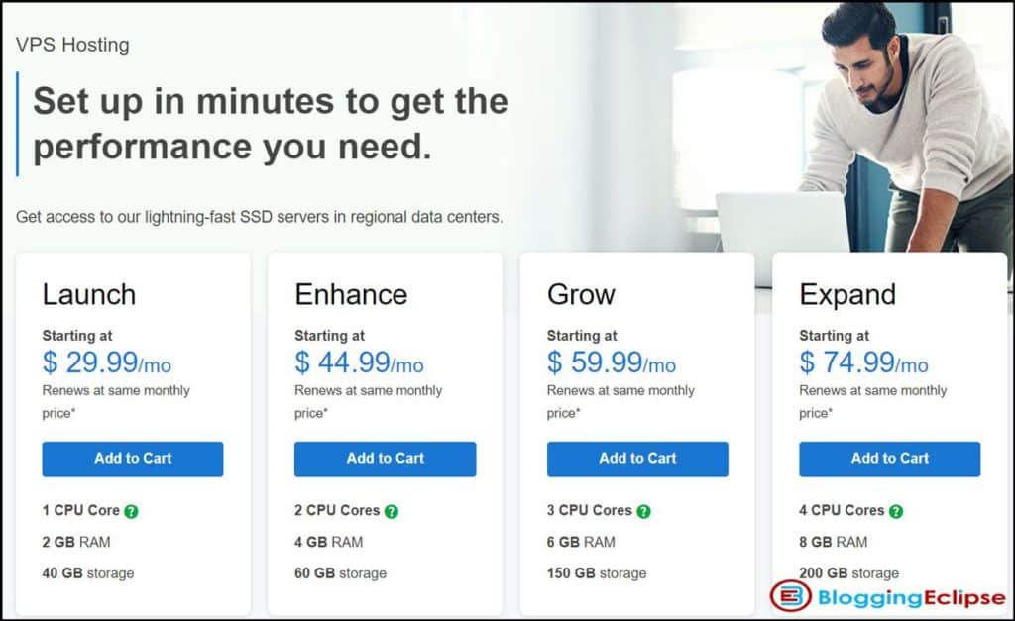
Task: View help info for 3 CPU Cores
Action: click(642, 510)
